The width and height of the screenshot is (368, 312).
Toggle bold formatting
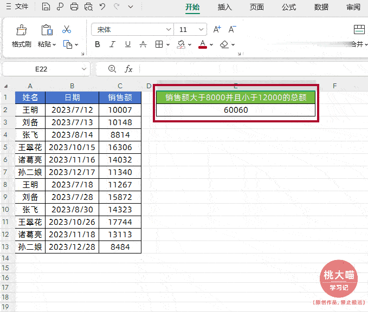click(98, 44)
